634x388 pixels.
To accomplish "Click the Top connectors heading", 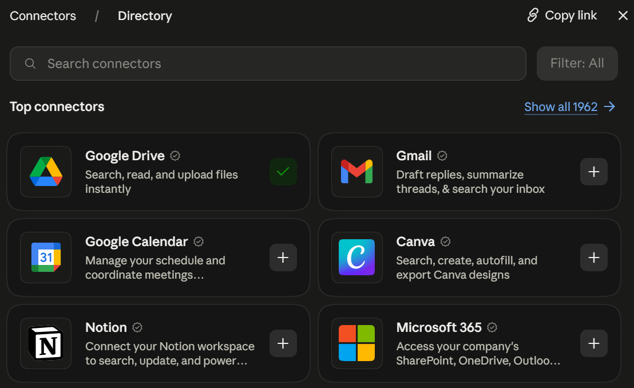I will 57,107.
